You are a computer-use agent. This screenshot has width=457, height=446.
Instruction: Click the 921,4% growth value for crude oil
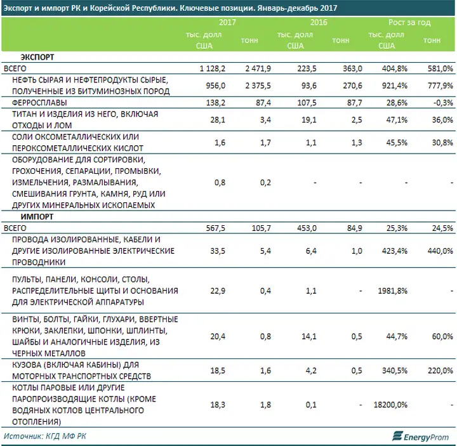(x=395, y=86)
